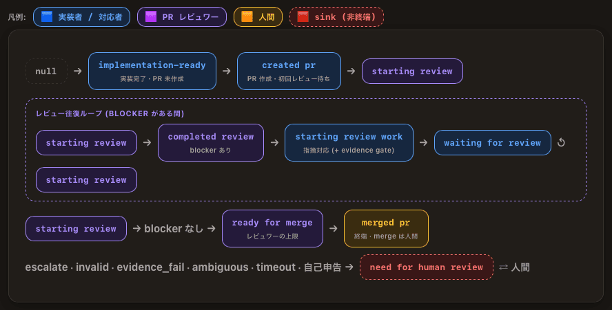612x310 pixels.
Task: Click the blocker あり subtitle
Action: pyautogui.click(x=210, y=150)
